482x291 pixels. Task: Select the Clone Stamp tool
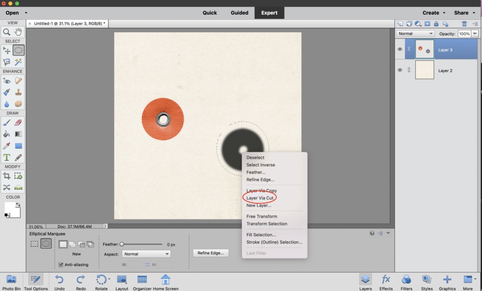click(18, 92)
